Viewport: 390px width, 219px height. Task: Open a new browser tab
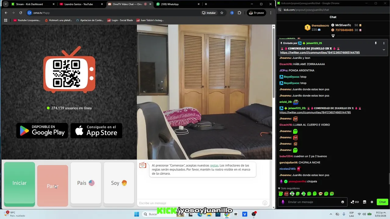tap(206, 4)
